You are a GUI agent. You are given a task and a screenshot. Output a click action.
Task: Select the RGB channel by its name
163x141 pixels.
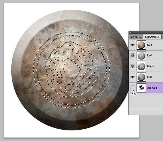tap(149, 45)
